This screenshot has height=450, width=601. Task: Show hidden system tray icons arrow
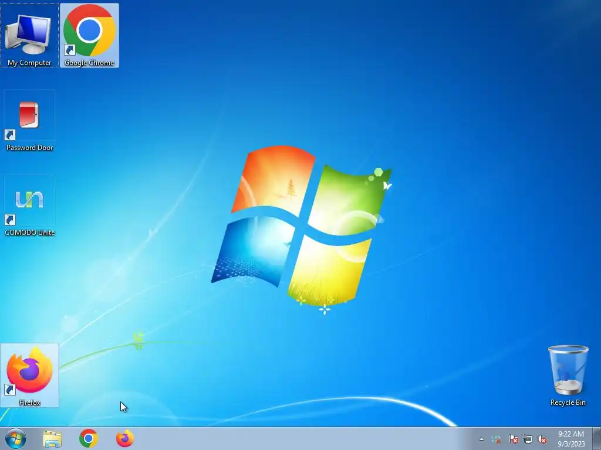(x=481, y=439)
